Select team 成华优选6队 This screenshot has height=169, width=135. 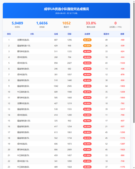(22, 115)
